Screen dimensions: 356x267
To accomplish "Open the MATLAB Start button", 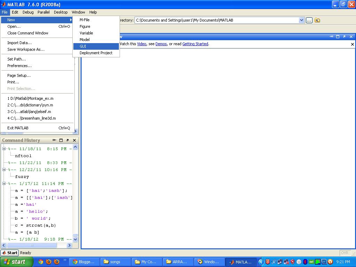I will 9,253.
